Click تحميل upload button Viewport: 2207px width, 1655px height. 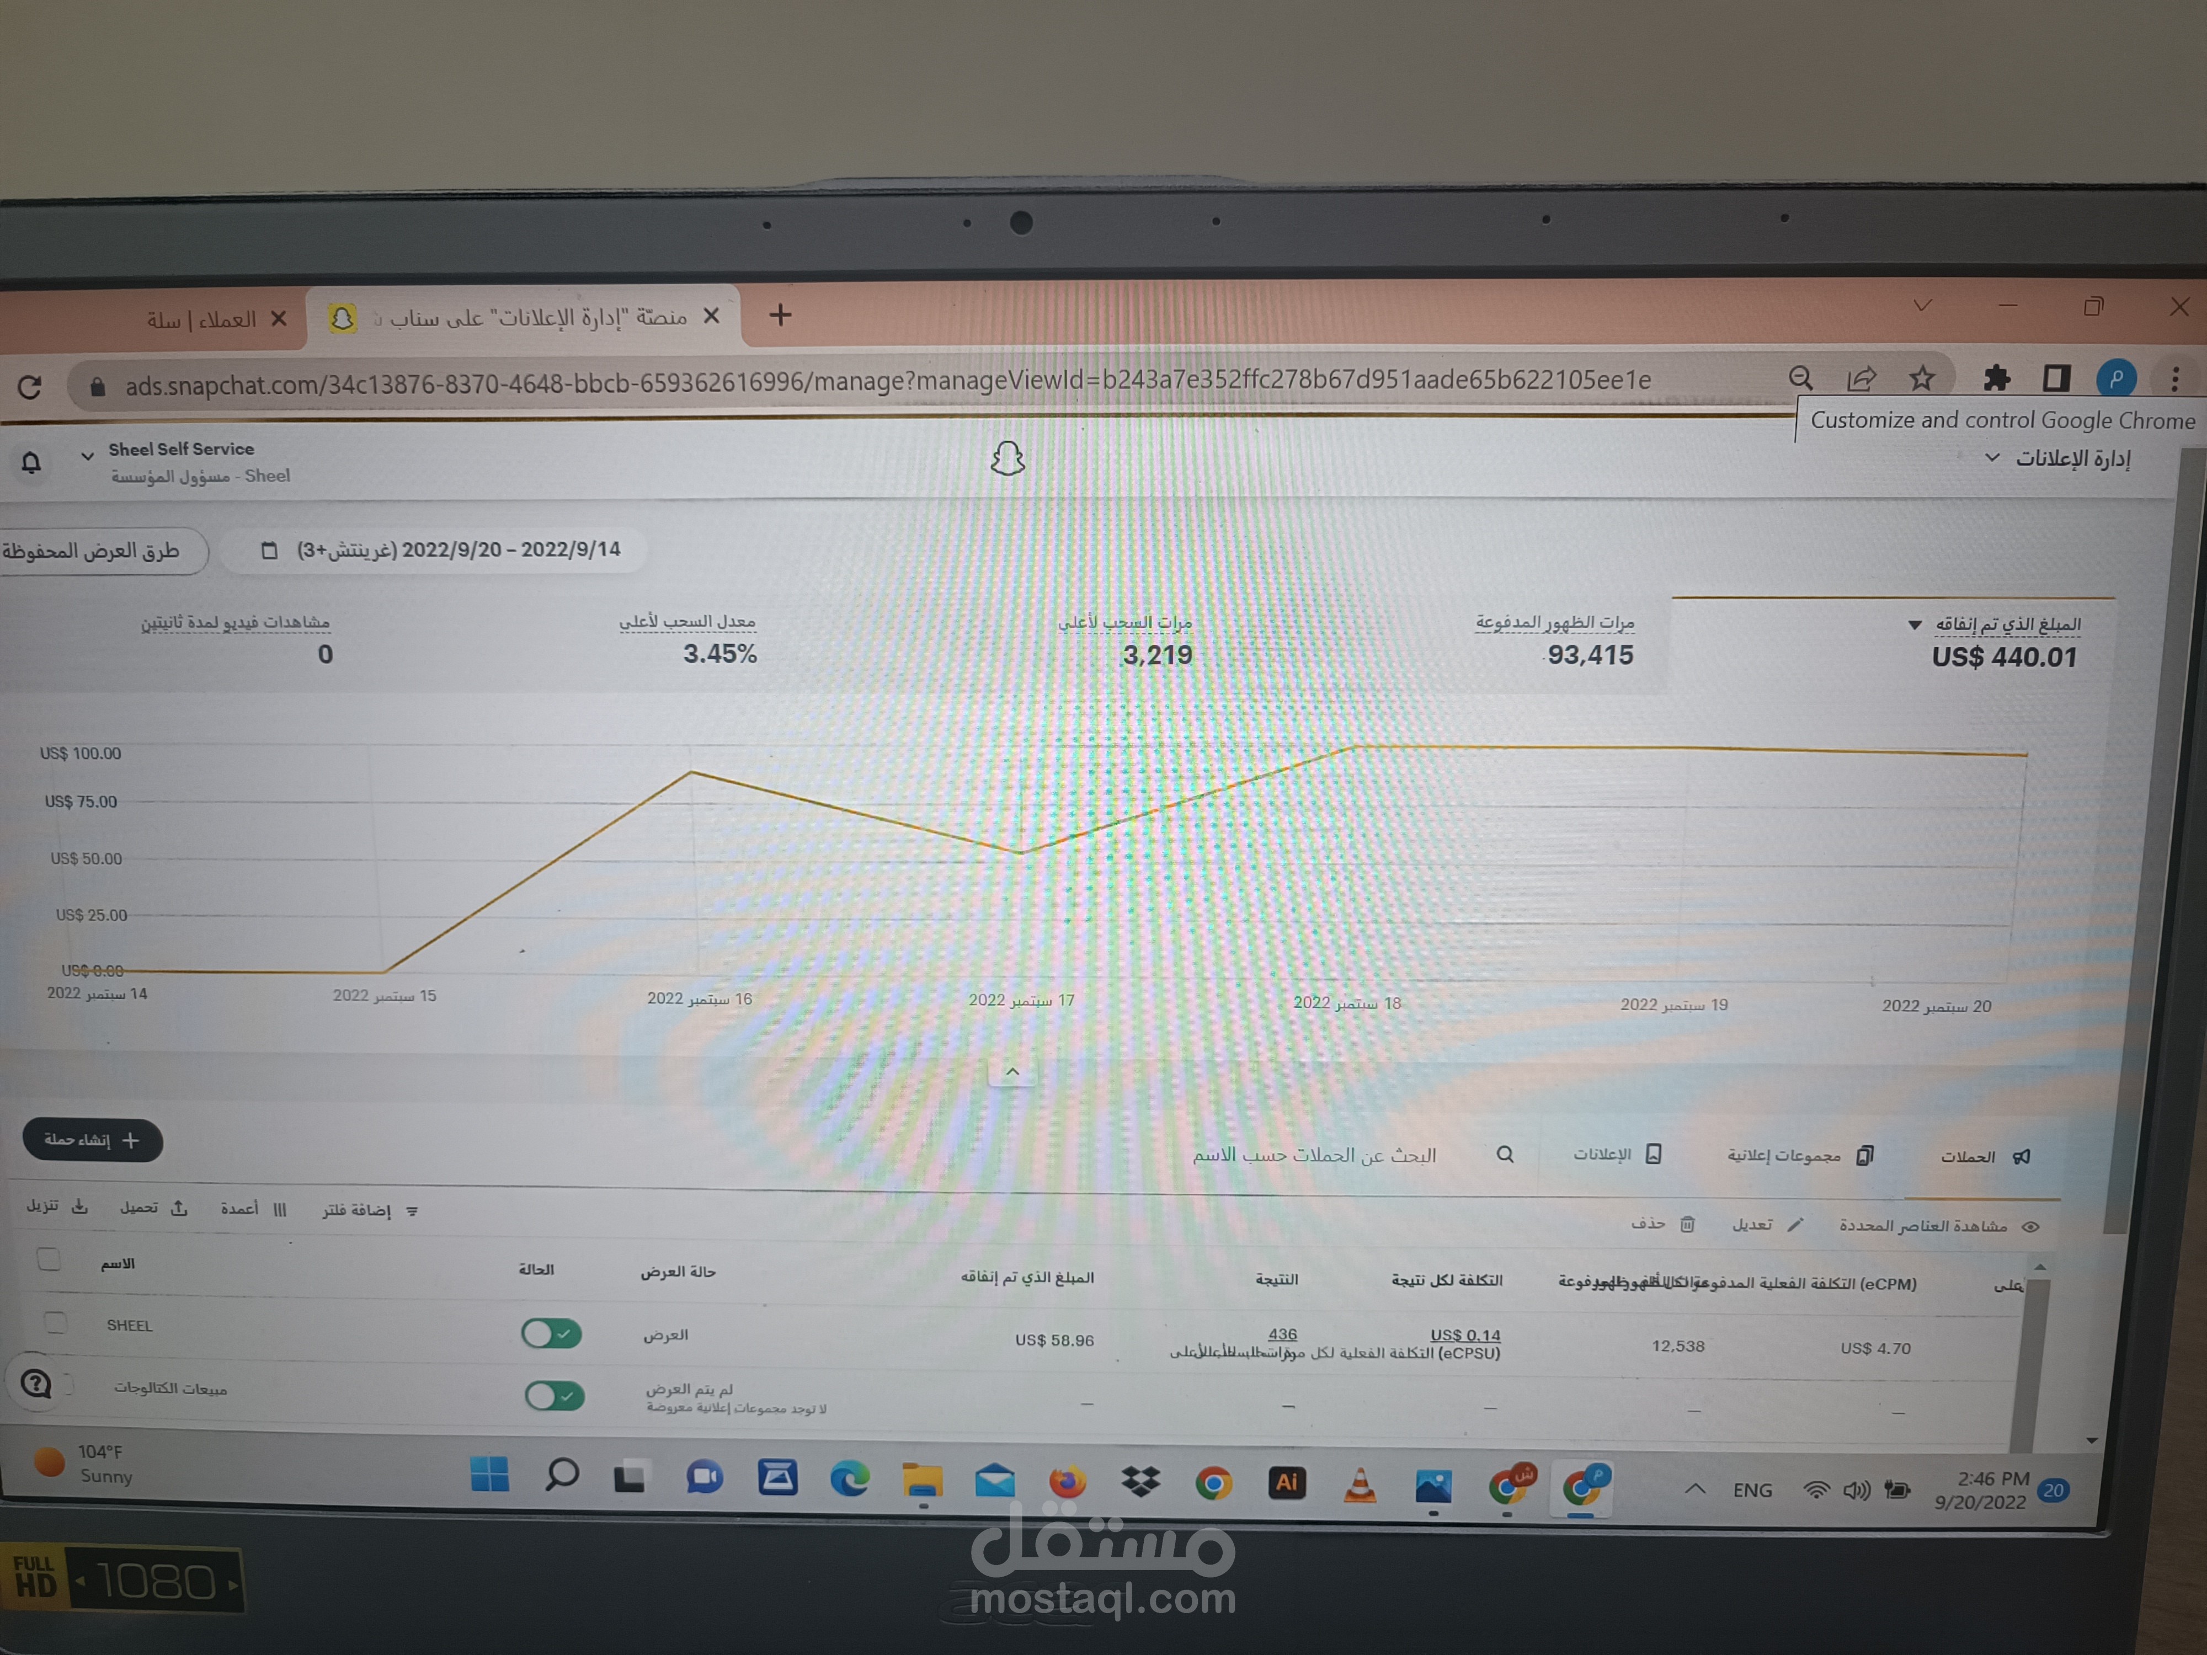click(153, 1208)
